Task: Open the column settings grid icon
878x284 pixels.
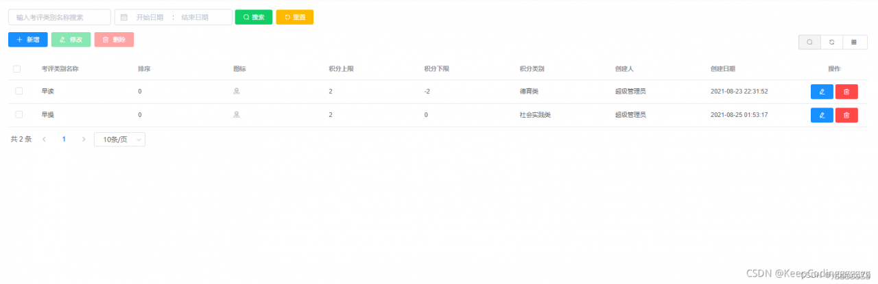Action: pos(854,42)
